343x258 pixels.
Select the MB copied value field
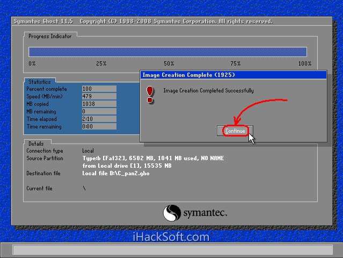pyautogui.click(x=99, y=104)
